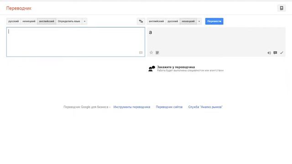This screenshot has width=292, height=164.
Task: Focus the source text input box
Action: coord(76,42)
